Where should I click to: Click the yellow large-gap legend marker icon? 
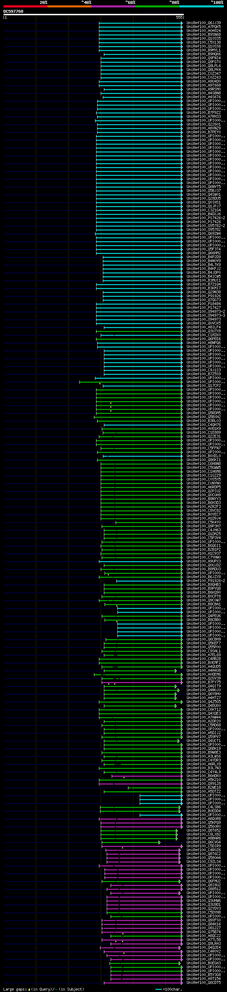pyautogui.click(x=29, y=989)
